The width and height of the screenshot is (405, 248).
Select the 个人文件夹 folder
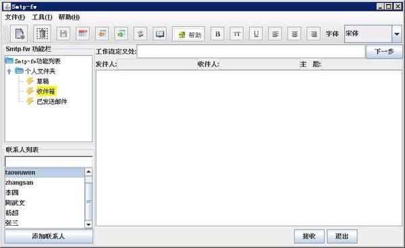(x=40, y=71)
